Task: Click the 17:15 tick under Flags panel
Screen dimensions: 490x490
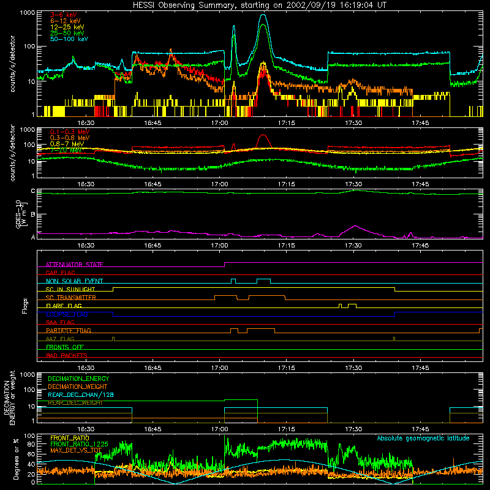Action: [286, 368]
